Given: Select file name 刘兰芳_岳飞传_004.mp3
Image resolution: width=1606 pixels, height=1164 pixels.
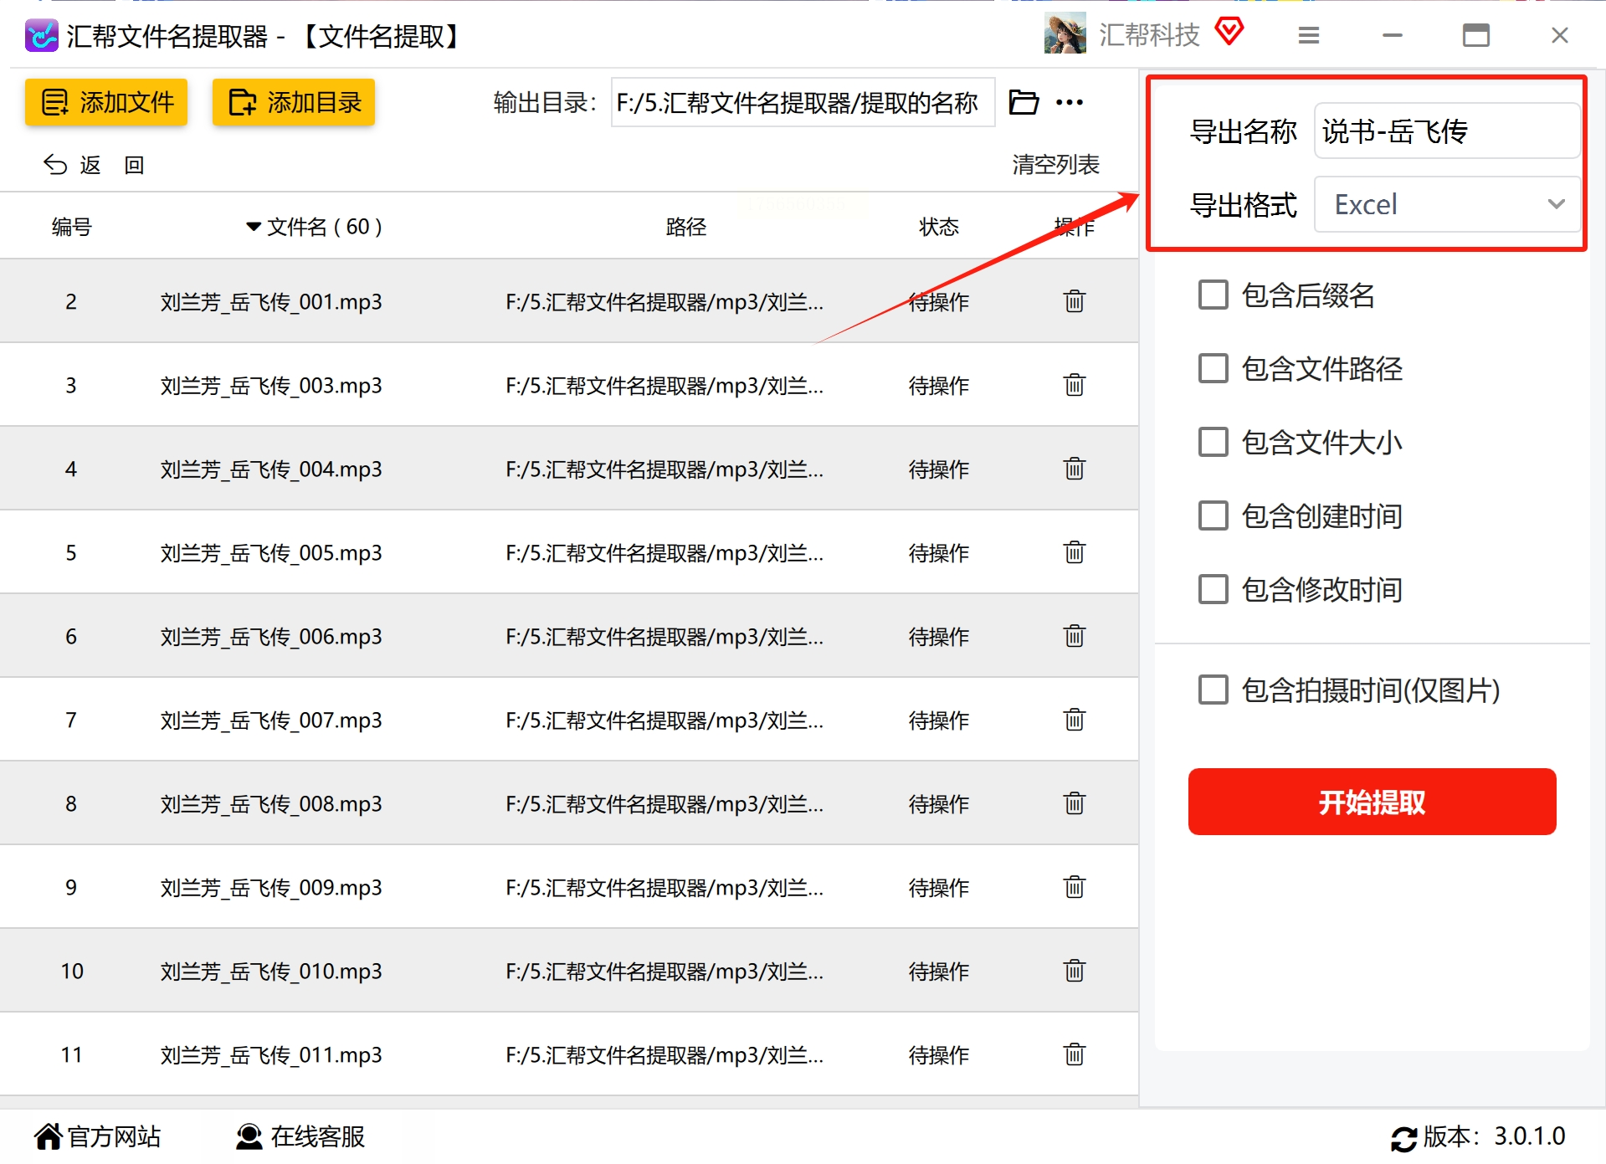Looking at the screenshot, I should (271, 469).
